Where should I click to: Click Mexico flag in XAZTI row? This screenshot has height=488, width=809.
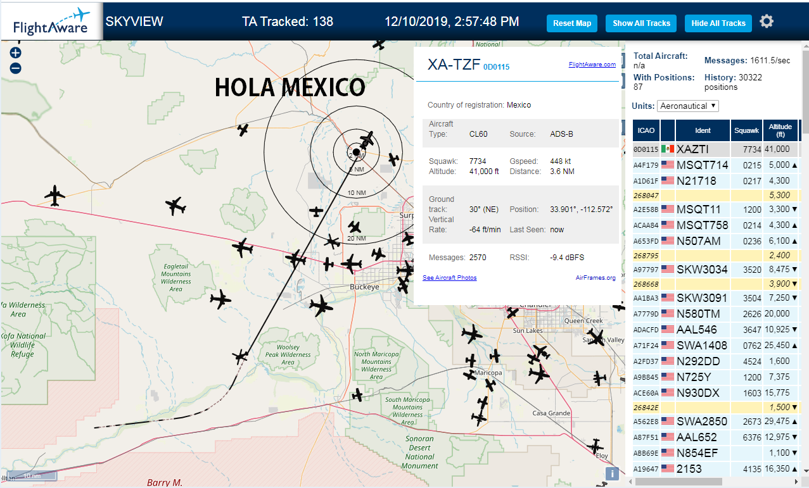tap(667, 149)
